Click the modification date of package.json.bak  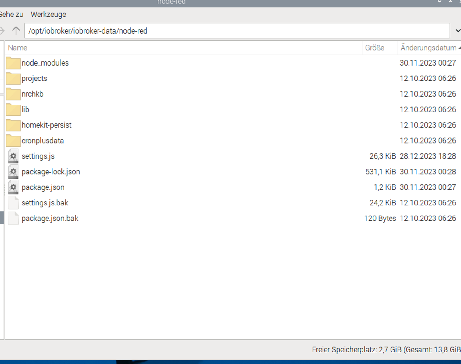tap(428, 218)
